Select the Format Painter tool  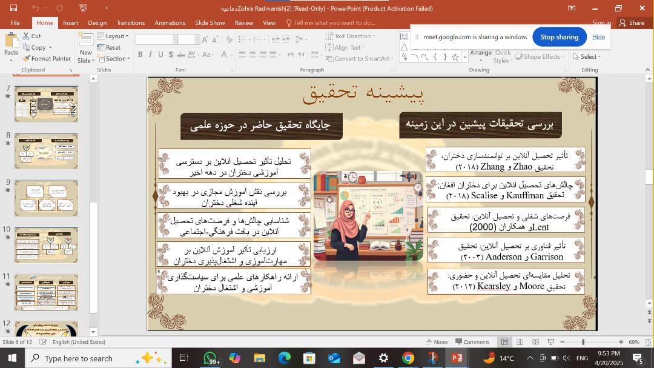(x=47, y=59)
